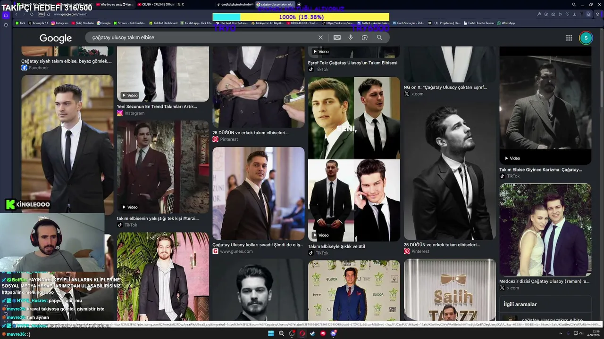Open the blue suit photo at Eldor backdrop
The image size is (604, 339).
[354, 291]
